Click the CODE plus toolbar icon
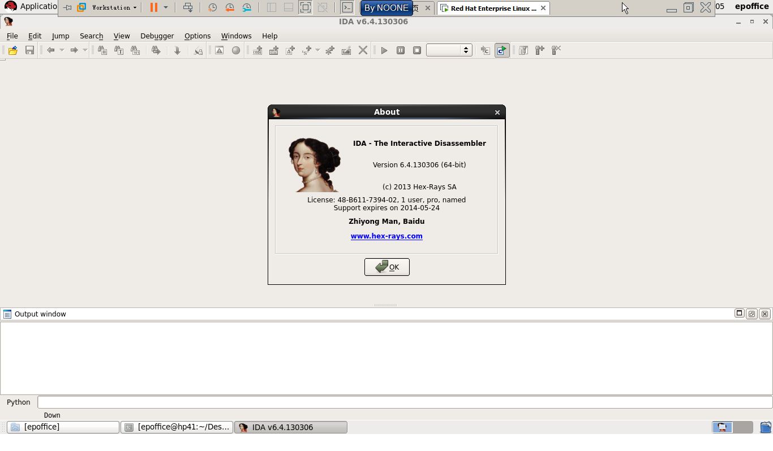The width and height of the screenshot is (773, 451). (x=257, y=50)
